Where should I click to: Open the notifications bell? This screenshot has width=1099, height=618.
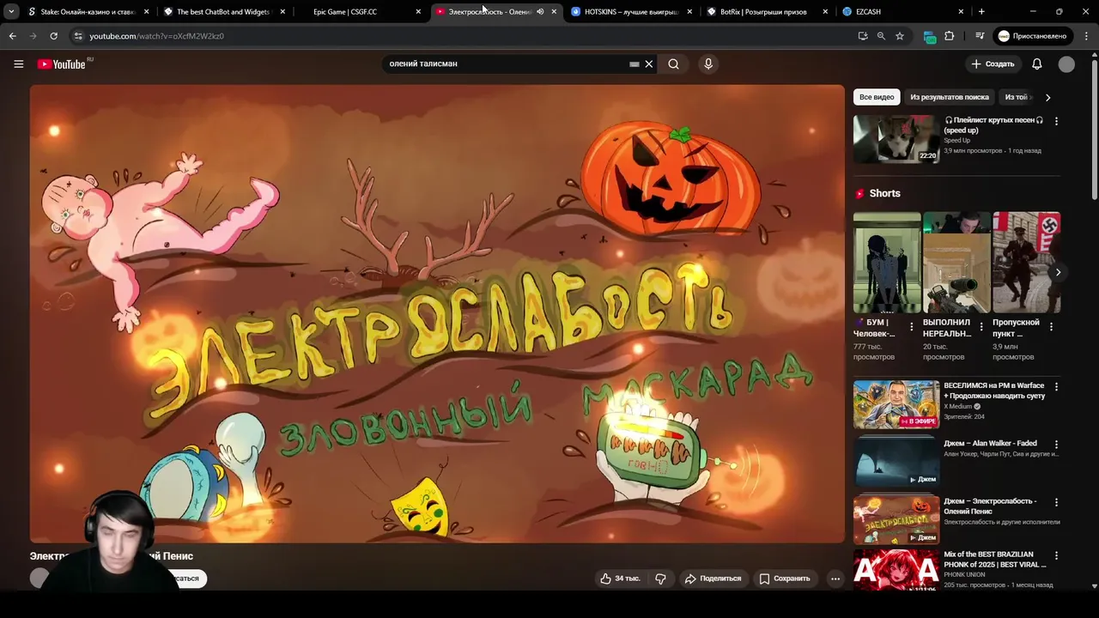(x=1036, y=64)
